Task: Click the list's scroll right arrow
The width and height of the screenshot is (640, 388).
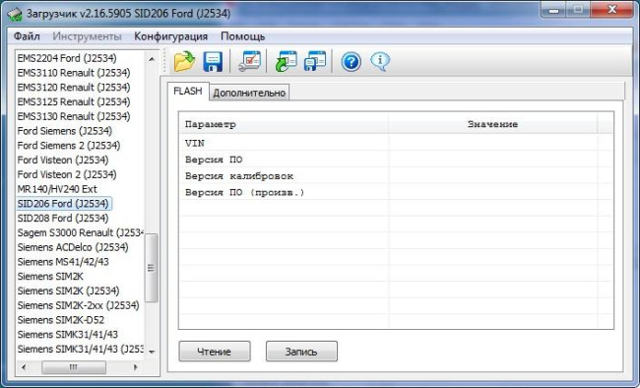Action: (x=136, y=367)
